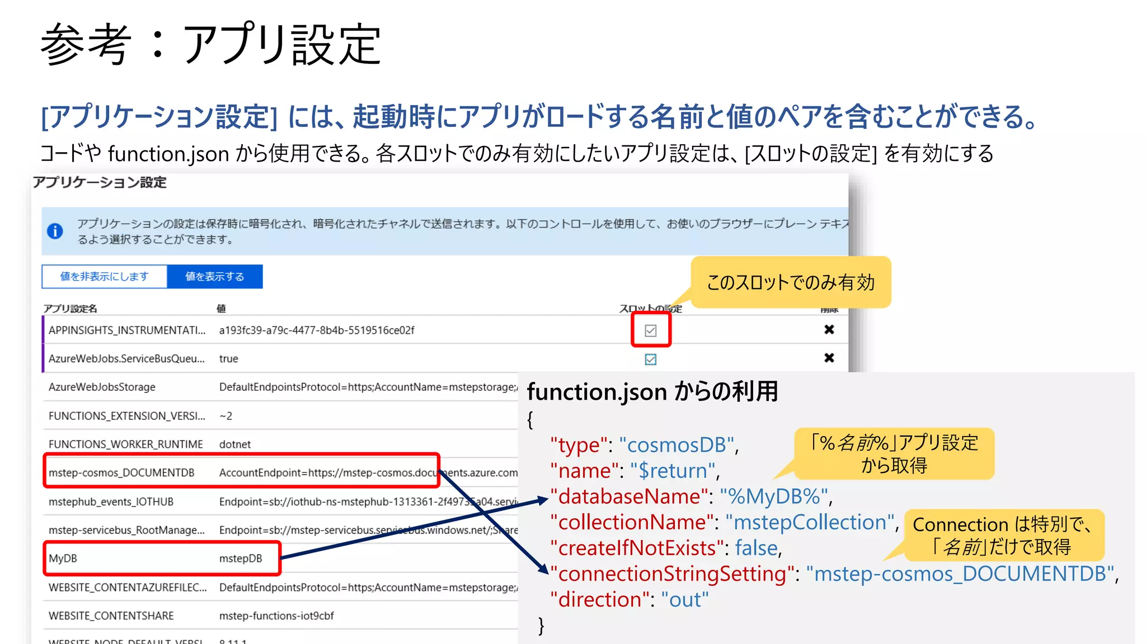Click the 'アプリ設定名' column header
This screenshot has width=1146, height=644.
(70, 309)
